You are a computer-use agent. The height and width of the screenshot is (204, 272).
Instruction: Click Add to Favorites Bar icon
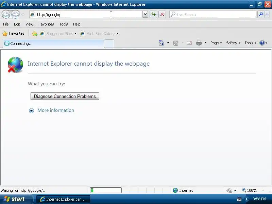pos(35,33)
